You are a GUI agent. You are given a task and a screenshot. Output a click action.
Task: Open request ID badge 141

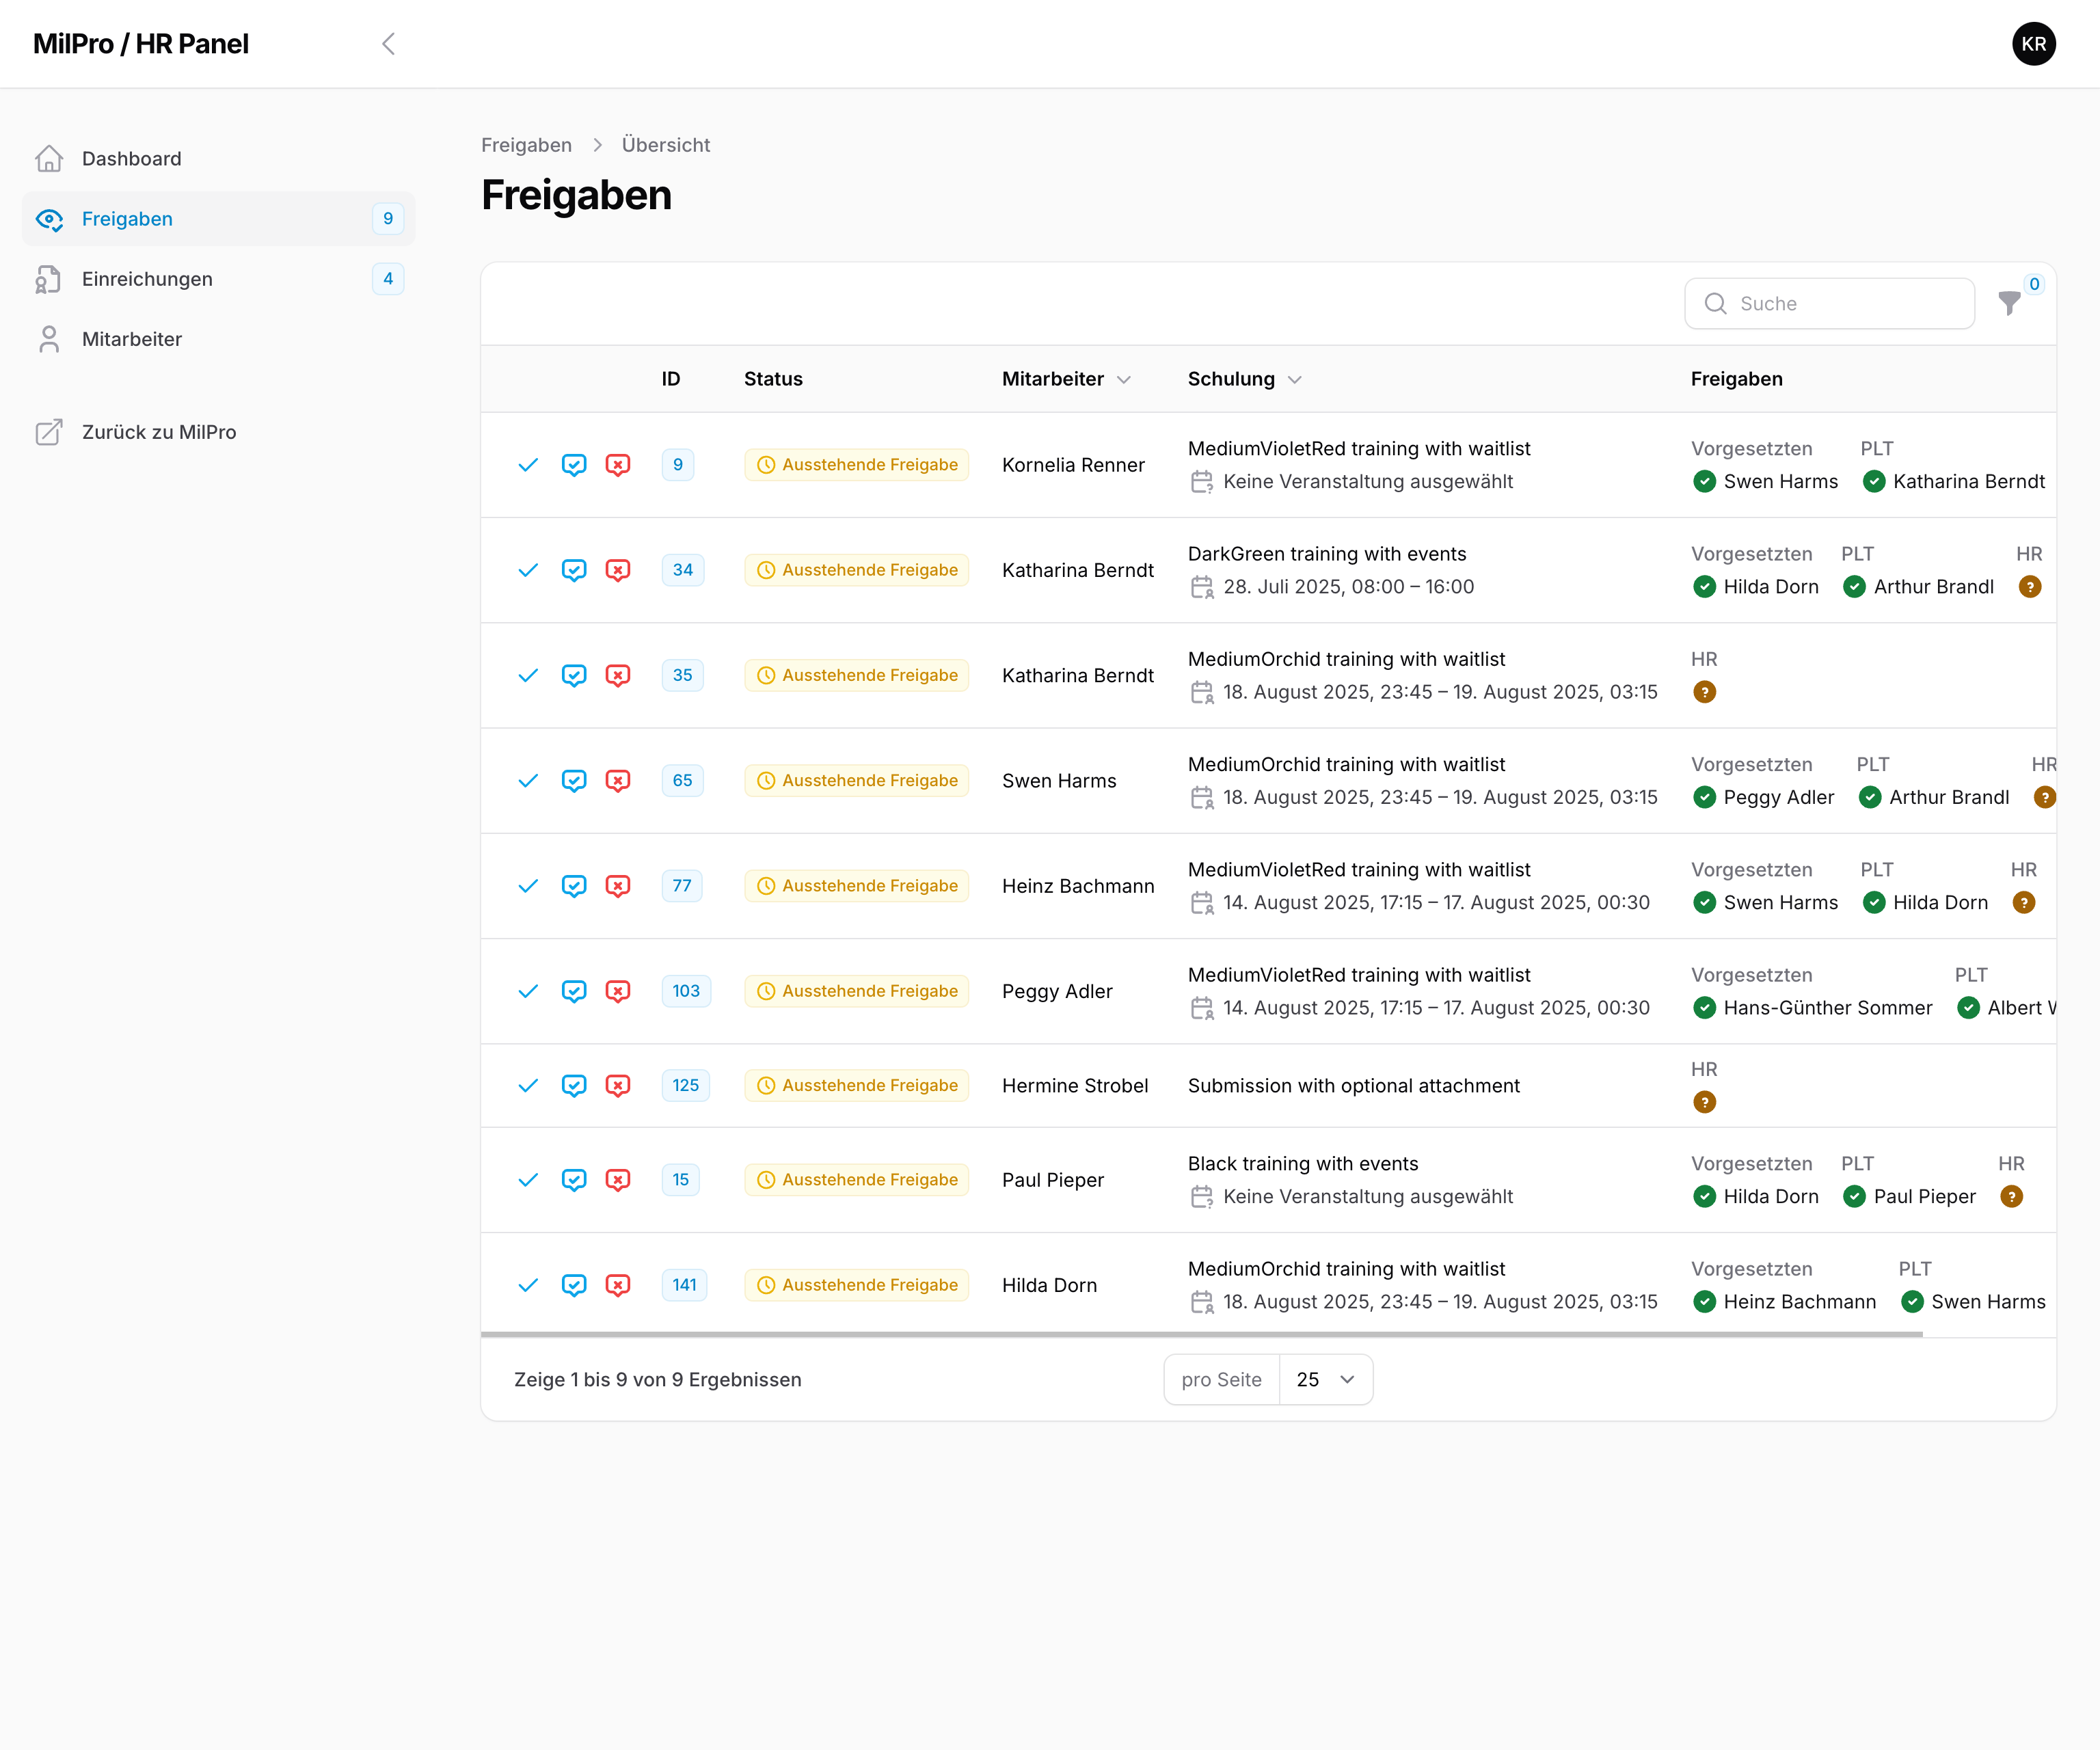[x=684, y=1285]
